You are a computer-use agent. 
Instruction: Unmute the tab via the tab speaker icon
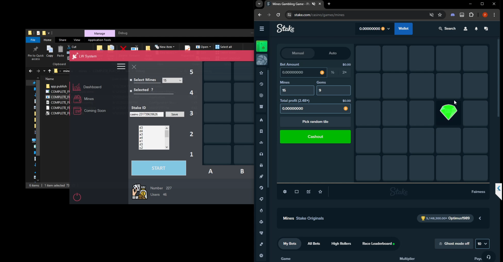coord(314,4)
